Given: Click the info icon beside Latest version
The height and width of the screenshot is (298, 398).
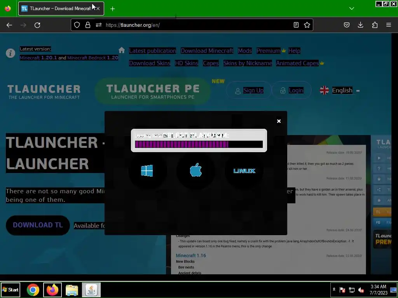Looking at the screenshot, I should click(10, 53).
